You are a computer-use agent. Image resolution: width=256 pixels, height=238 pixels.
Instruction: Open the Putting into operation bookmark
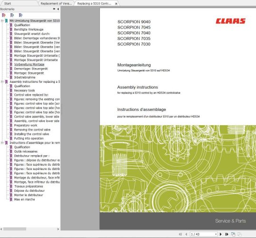tap(29, 139)
